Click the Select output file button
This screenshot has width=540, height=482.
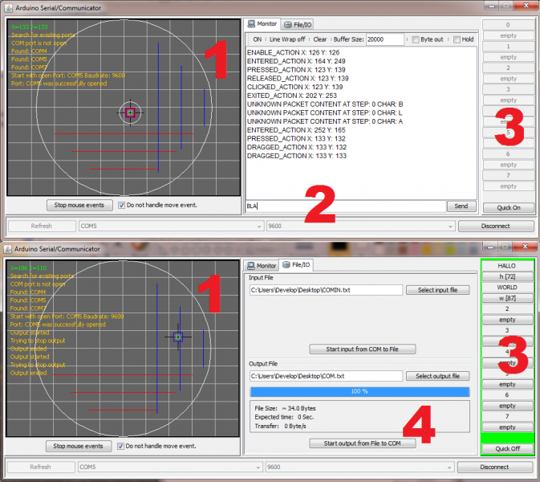[x=438, y=376]
